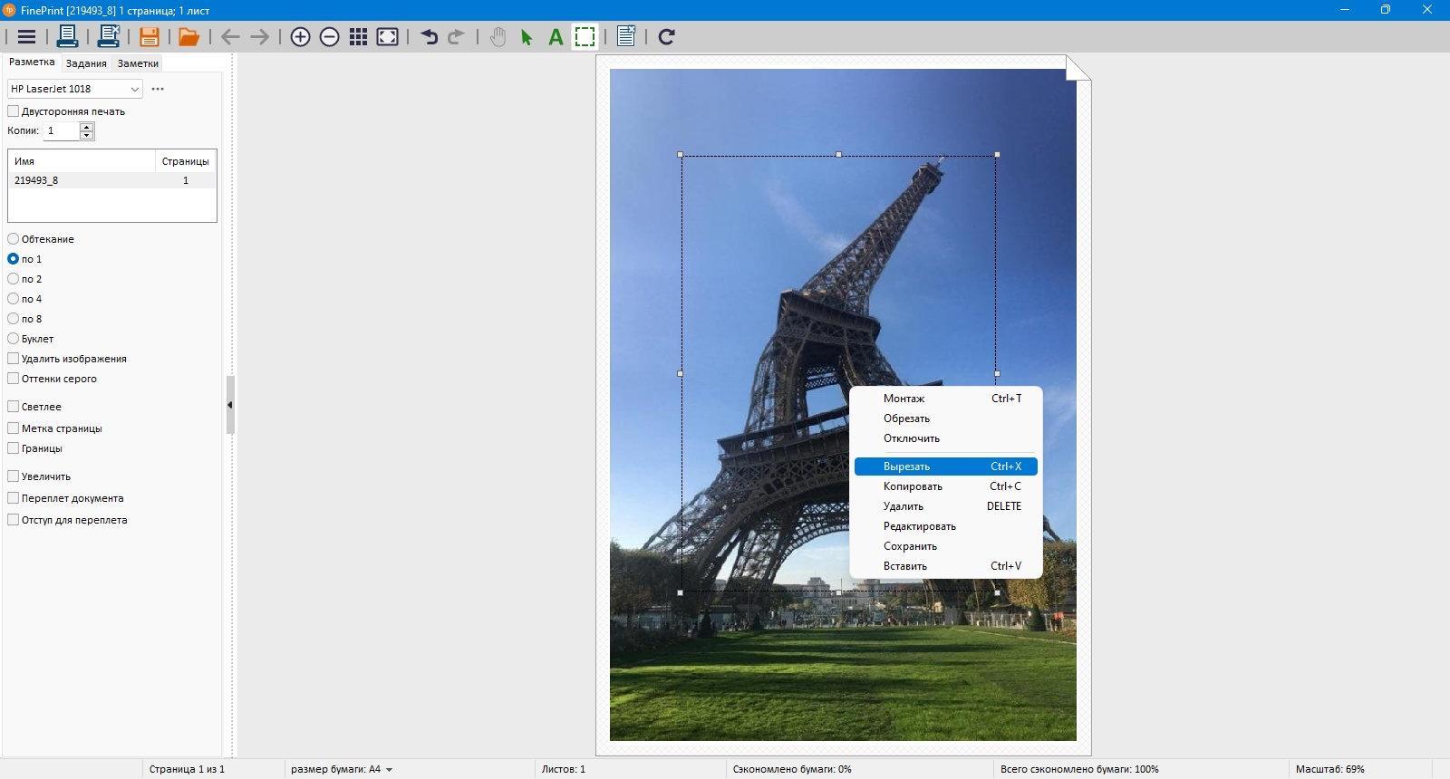Select the 219493_8 job row
The height and width of the screenshot is (779, 1450).
click(x=112, y=180)
